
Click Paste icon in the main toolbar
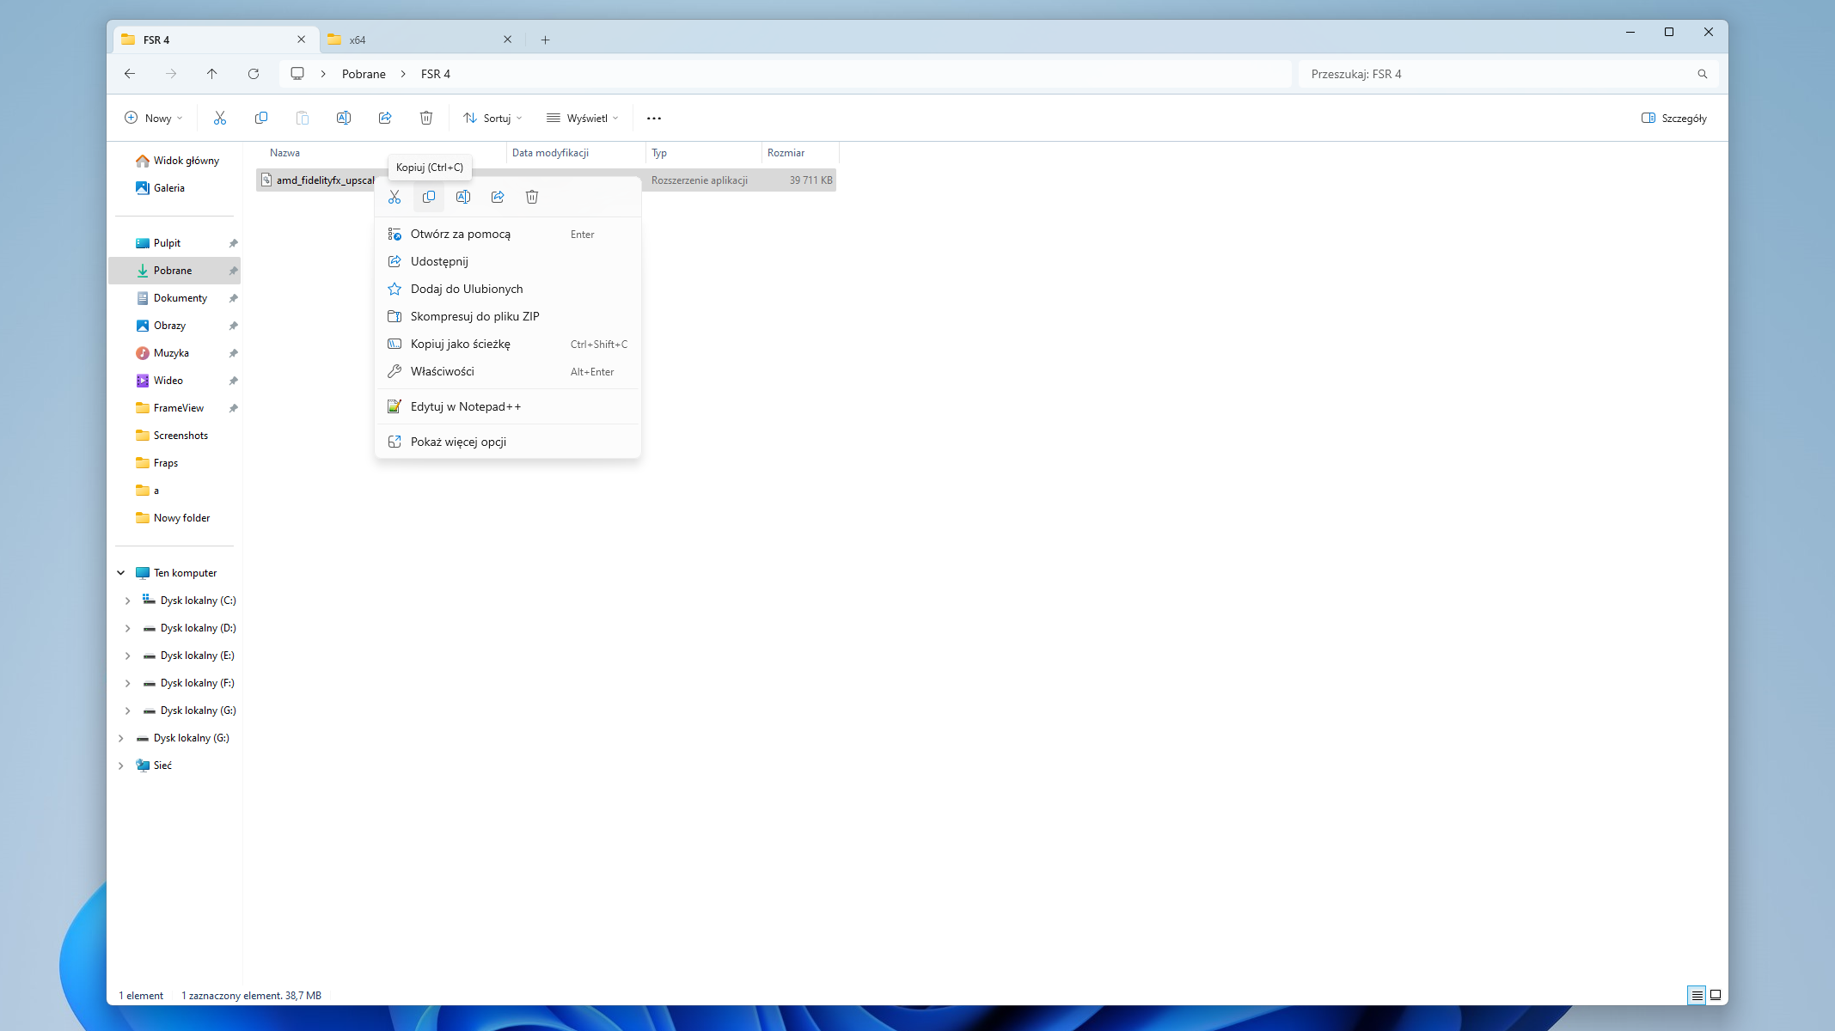(x=303, y=118)
